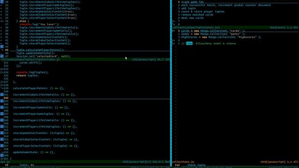Click the blue sign marker on line 353

coord(2,133)
